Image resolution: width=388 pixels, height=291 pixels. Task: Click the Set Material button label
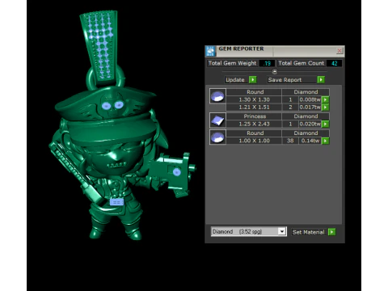[309, 232]
